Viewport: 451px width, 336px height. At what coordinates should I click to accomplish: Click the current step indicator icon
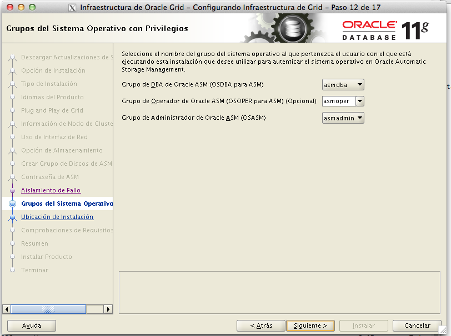(x=12, y=203)
